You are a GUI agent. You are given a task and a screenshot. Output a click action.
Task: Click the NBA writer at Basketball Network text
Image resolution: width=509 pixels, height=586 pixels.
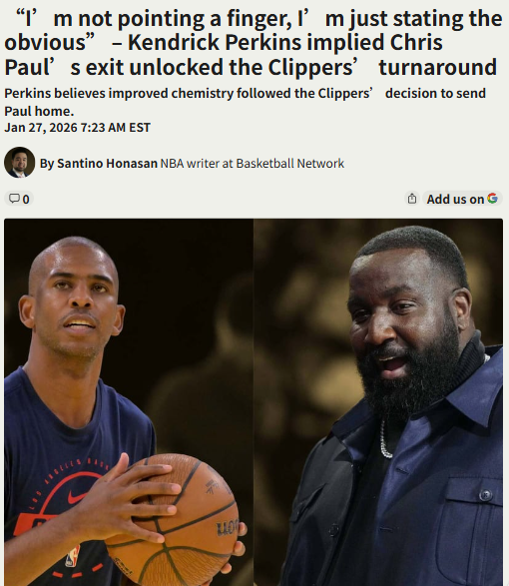click(x=253, y=164)
